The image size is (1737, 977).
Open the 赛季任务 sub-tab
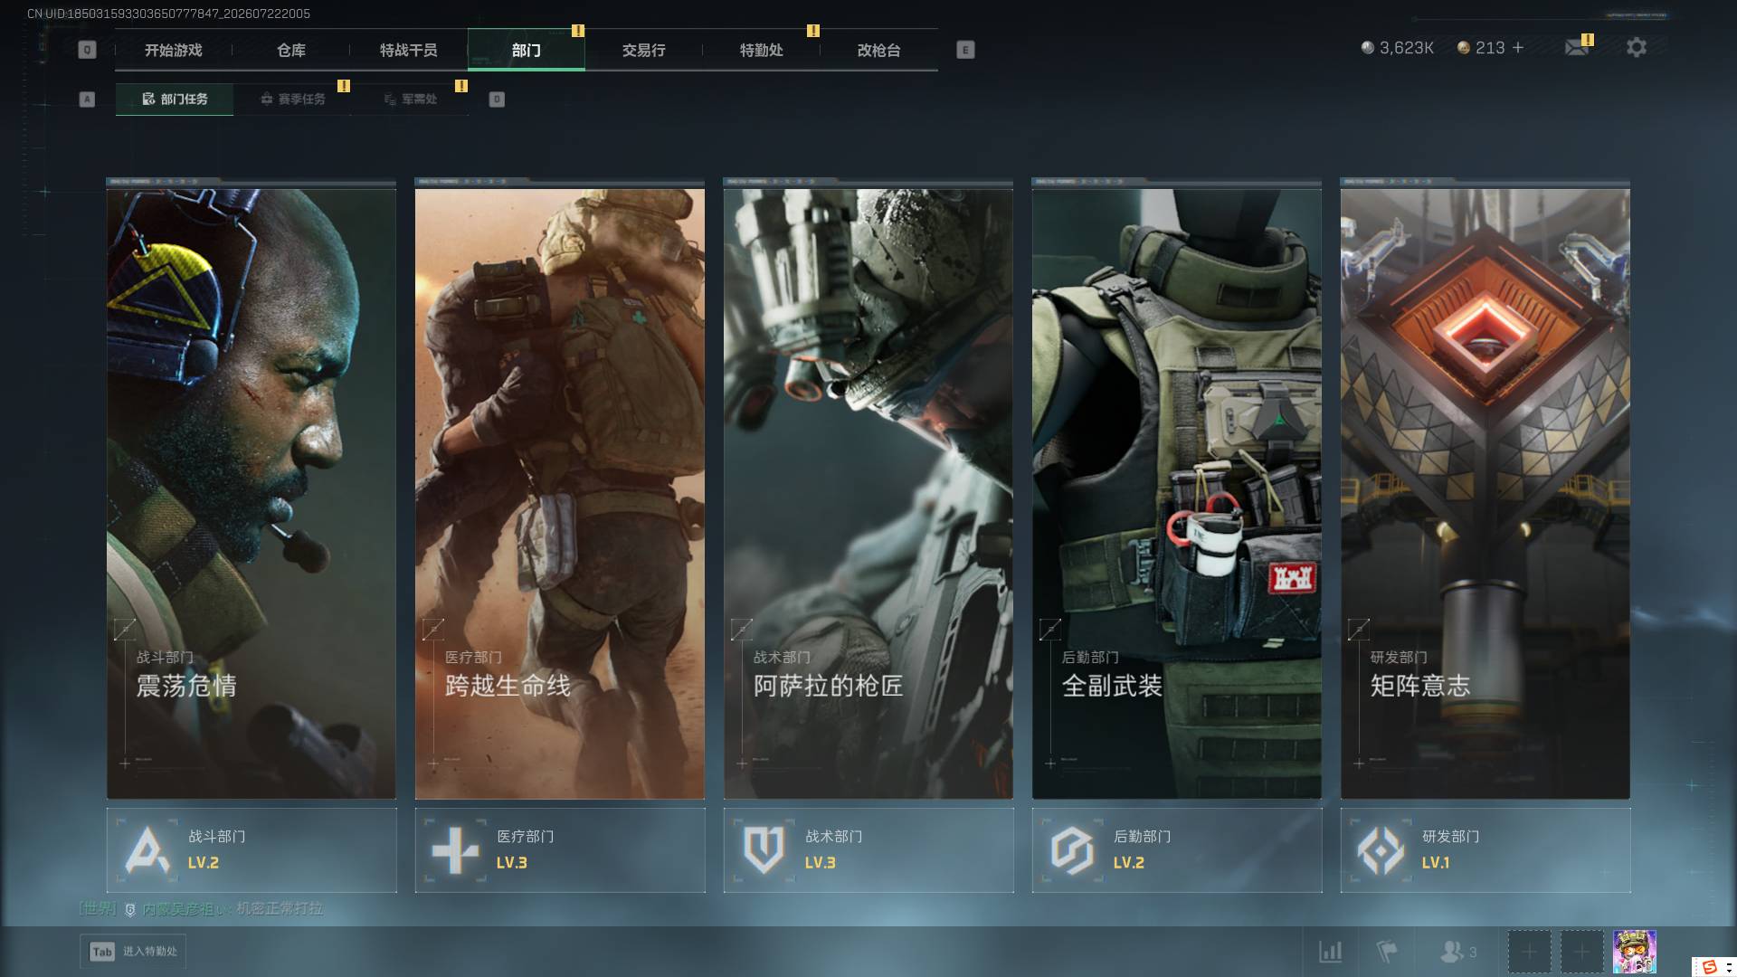[x=292, y=100]
